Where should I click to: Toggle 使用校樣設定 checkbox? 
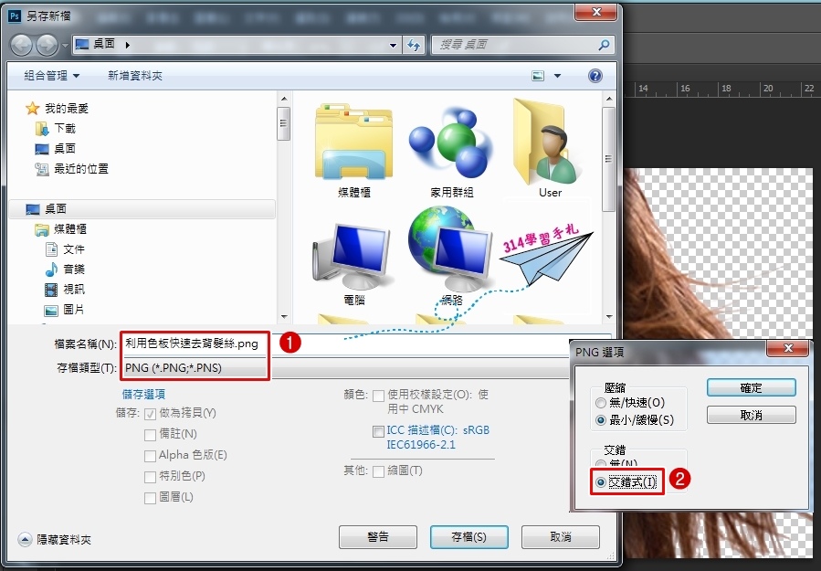click(378, 396)
